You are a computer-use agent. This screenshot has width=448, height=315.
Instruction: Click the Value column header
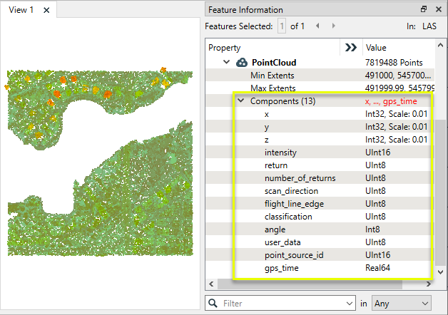(376, 48)
